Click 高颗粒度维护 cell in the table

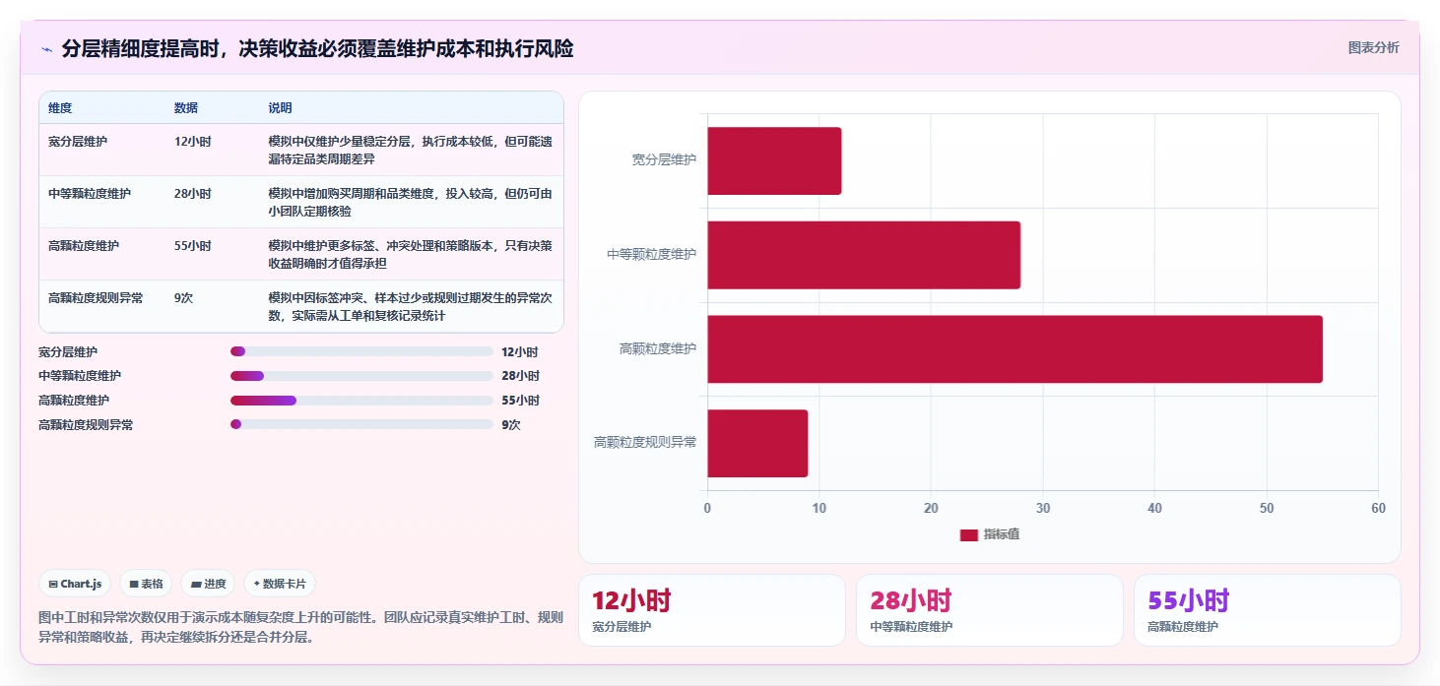coord(84,246)
